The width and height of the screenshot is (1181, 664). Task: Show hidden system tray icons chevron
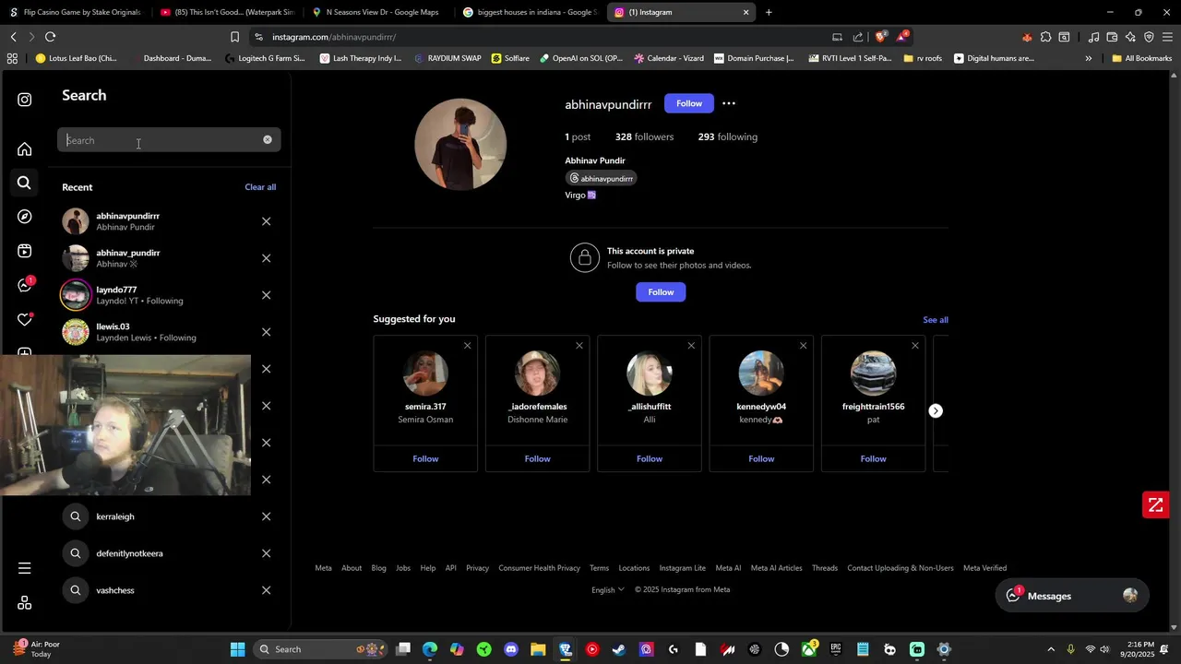(x=1051, y=649)
